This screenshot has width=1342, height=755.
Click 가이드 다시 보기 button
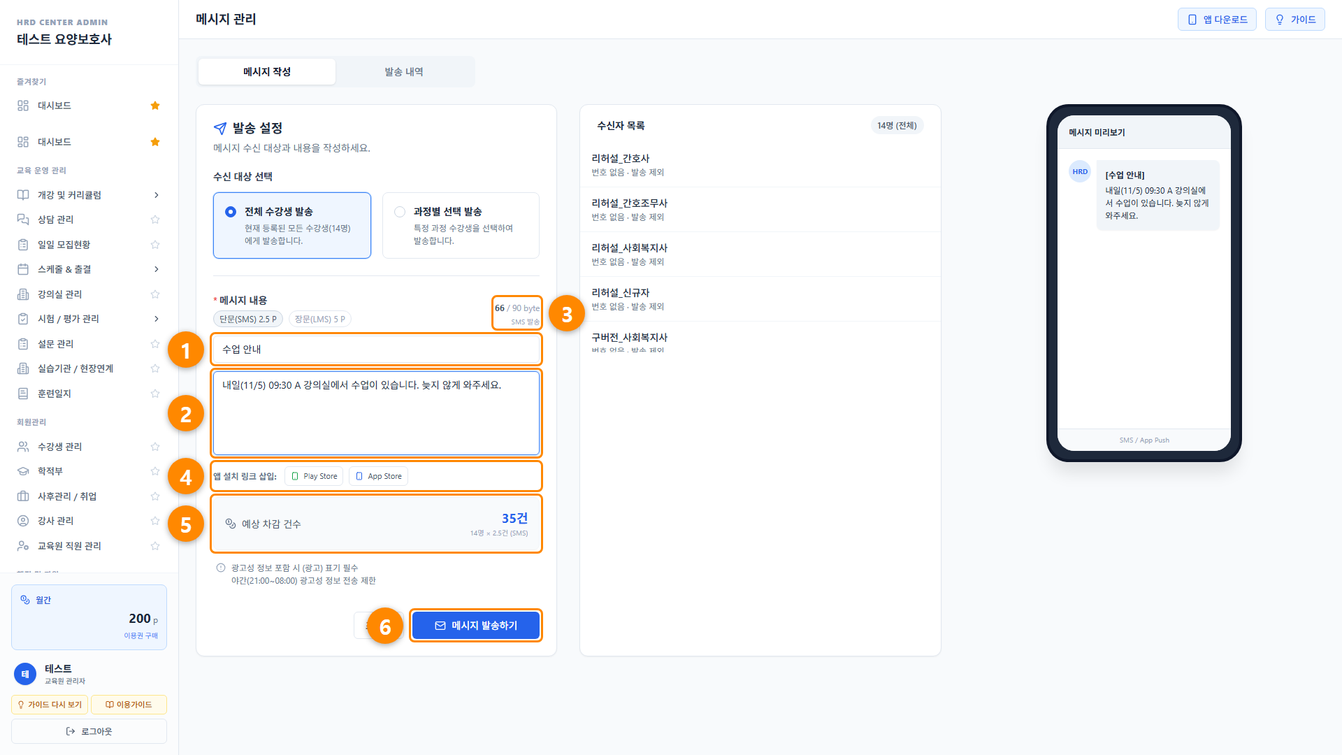tap(50, 705)
